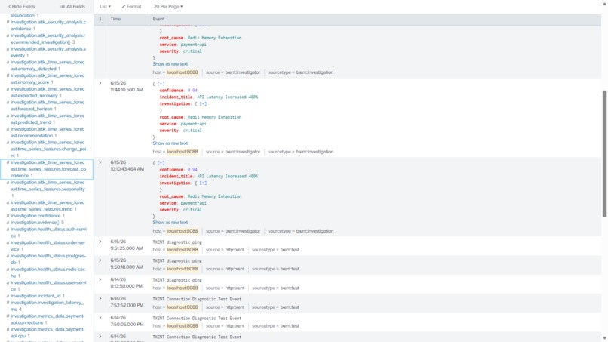Select highlighted time_series_features.forecast_confidence field

pyautogui.click(x=47, y=169)
